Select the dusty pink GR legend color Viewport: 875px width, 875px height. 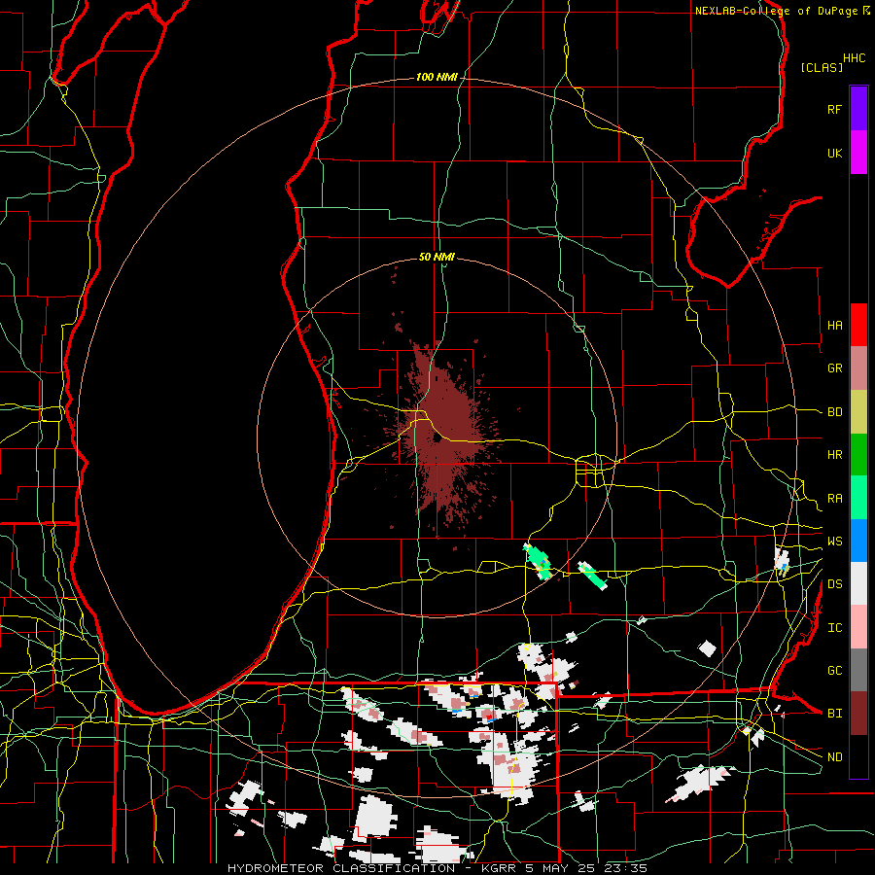858,368
